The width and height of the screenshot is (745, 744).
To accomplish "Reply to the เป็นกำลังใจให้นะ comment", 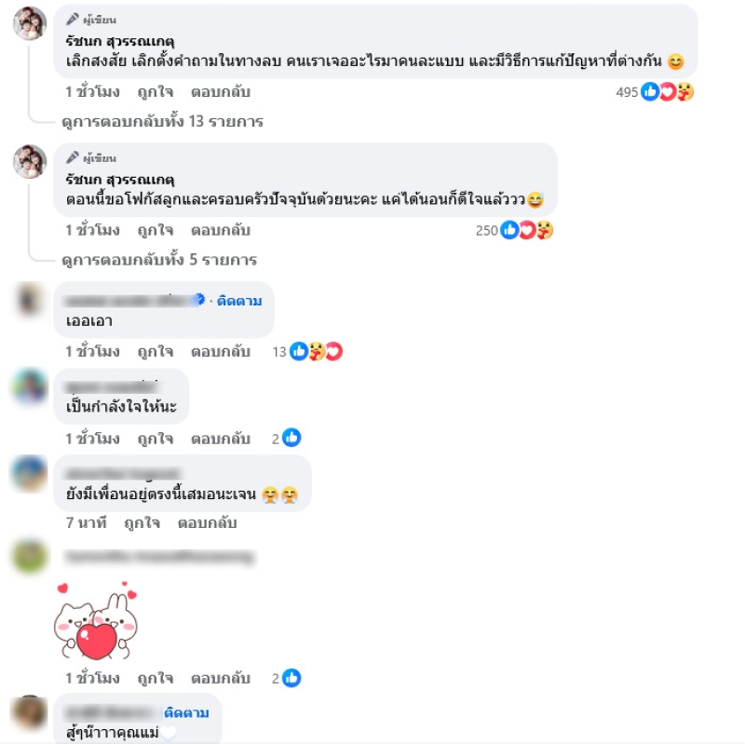I will point(221,439).
